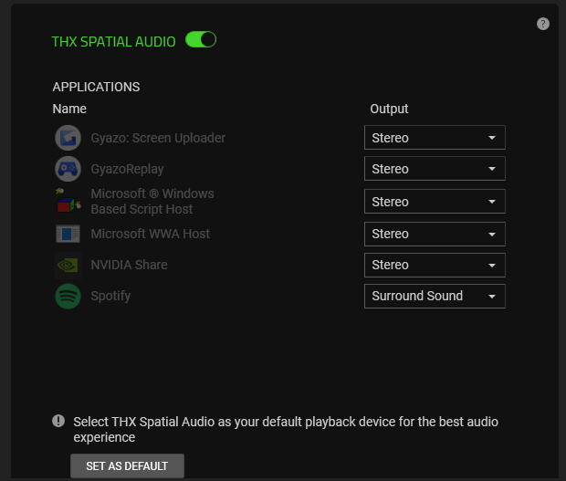Click the GyazoReplay gamepad icon
Viewport: 566px width, 481px height.
click(68, 169)
